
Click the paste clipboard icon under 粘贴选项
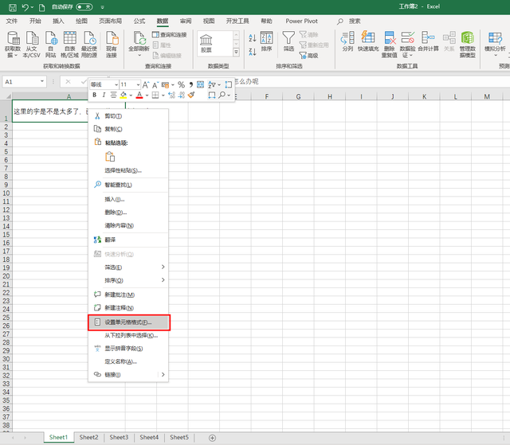110,157
